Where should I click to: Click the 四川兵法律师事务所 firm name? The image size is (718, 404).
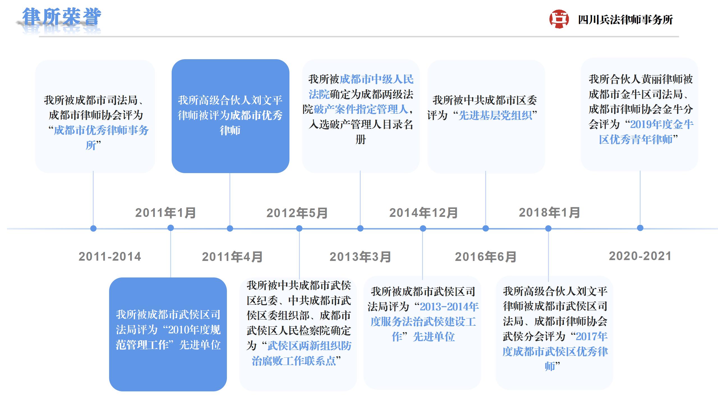tap(625, 20)
